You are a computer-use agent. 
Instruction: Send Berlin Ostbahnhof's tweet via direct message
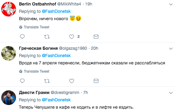[x=96, y=37]
